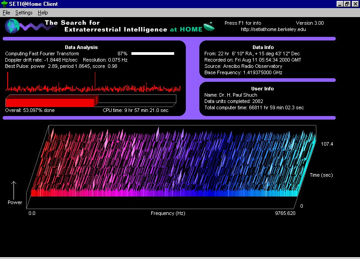Click the satellite dish icon beside HOME

(209, 27)
